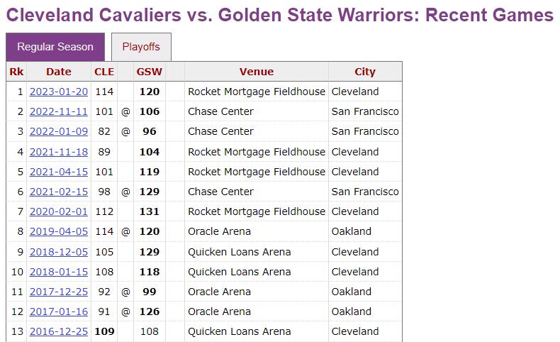Follow the 2018-12-05 date link
560x342 pixels.
coord(59,252)
